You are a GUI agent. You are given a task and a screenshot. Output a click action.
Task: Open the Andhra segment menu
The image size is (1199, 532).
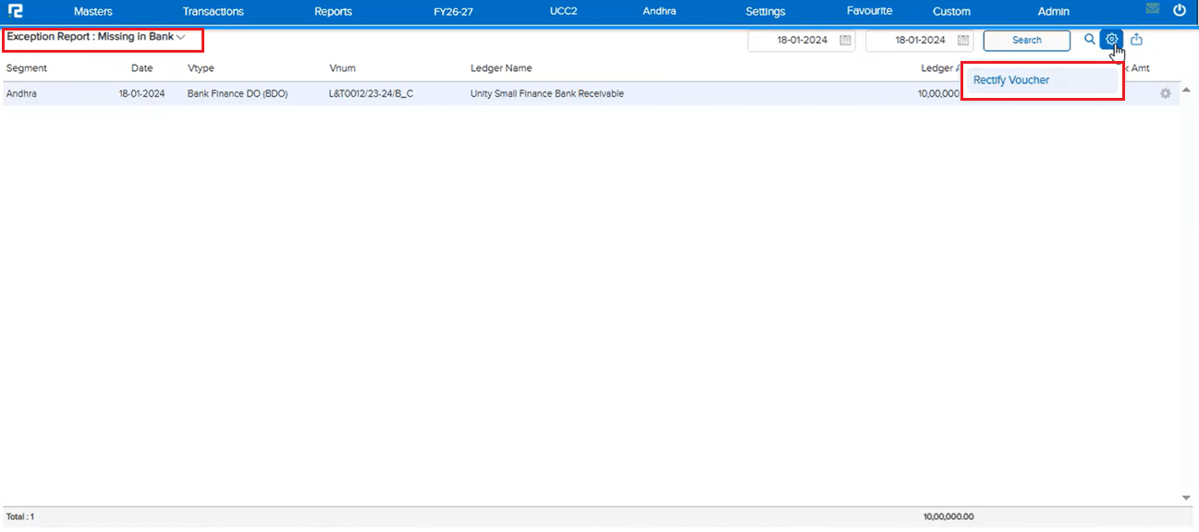(659, 11)
